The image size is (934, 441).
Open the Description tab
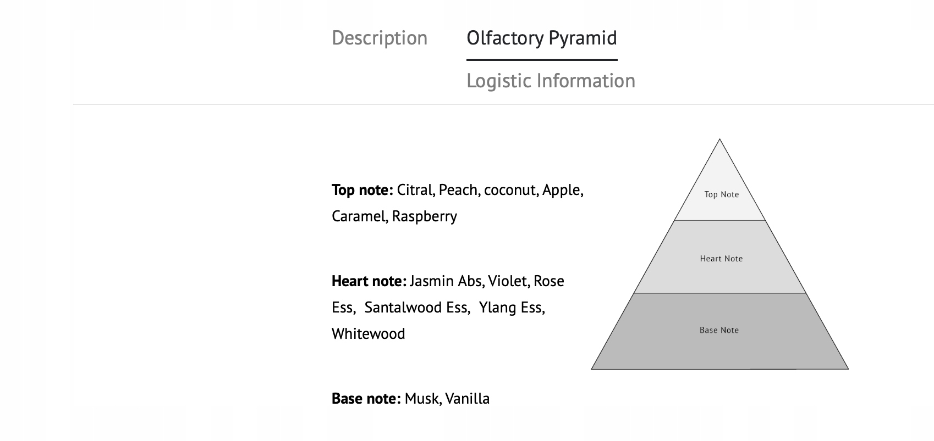380,38
